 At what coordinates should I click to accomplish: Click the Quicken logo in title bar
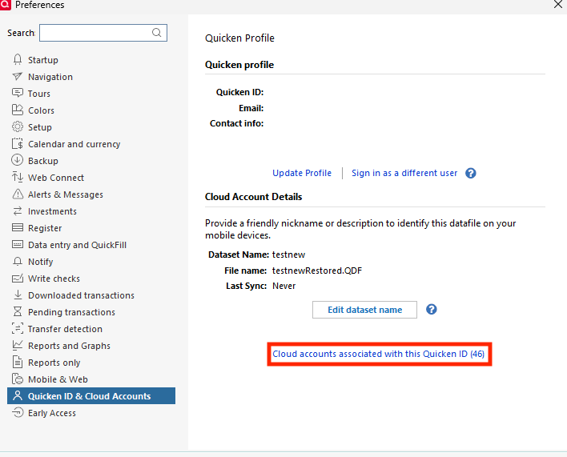click(5, 5)
